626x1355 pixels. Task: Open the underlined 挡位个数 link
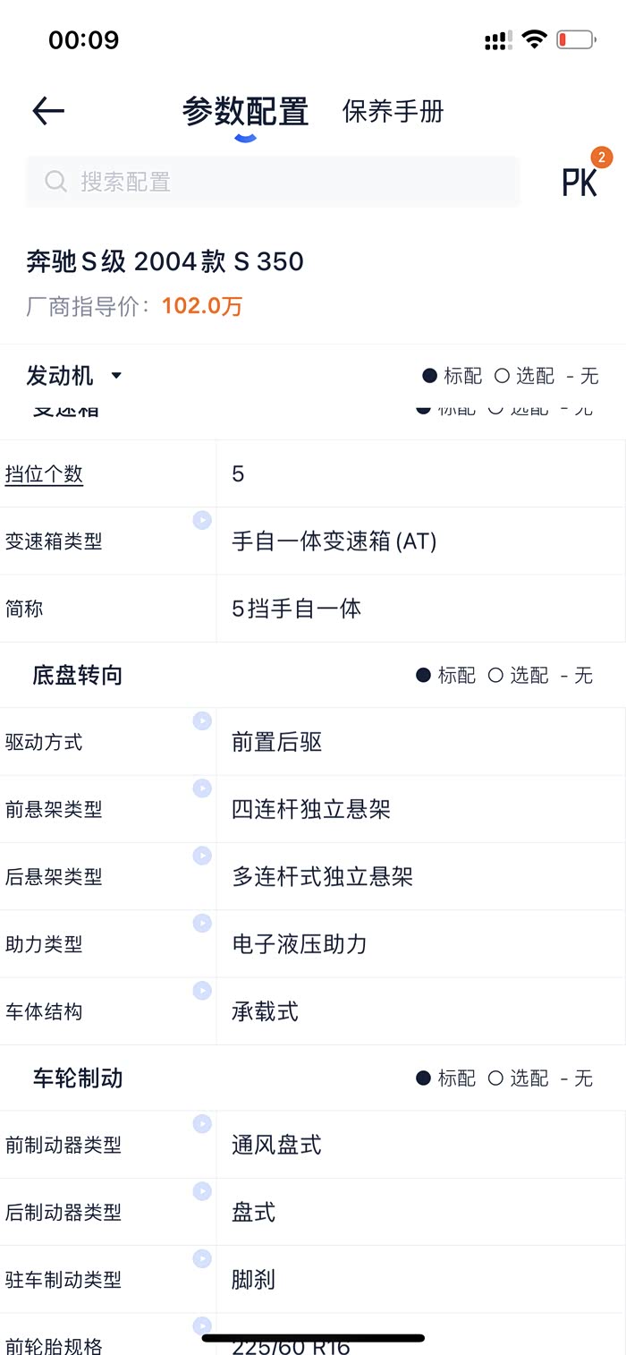(x=45, y=474)
